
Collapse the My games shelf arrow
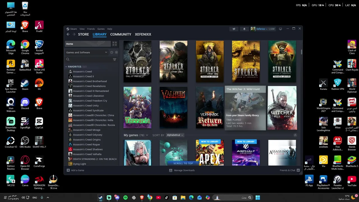(x=295, y=135)
